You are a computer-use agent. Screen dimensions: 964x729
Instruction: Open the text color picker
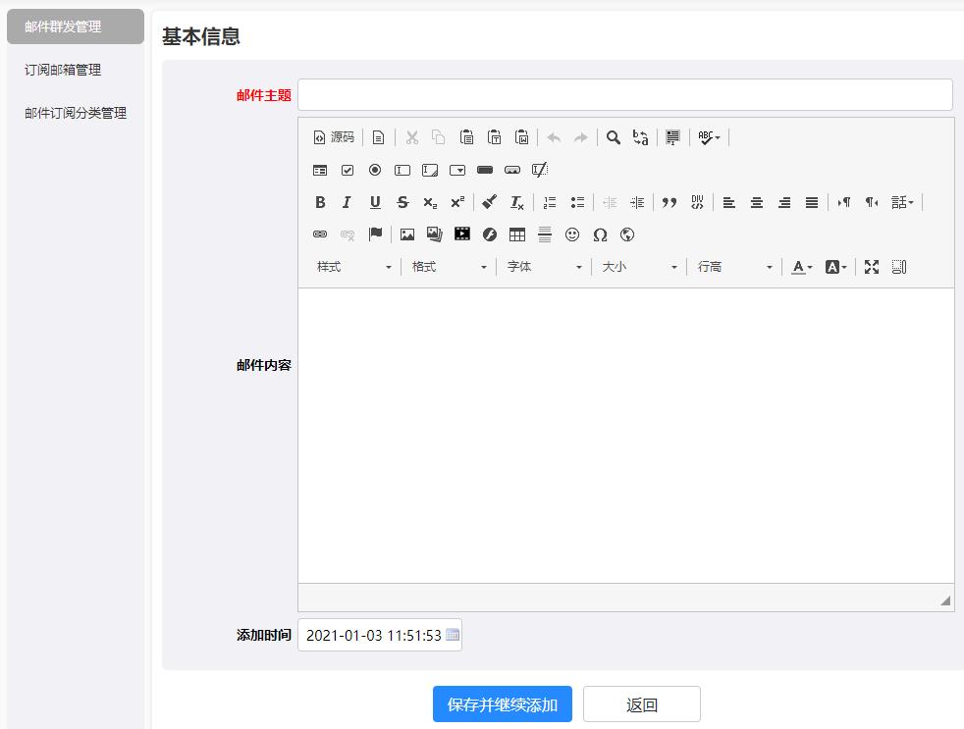[x=802, y=267]
